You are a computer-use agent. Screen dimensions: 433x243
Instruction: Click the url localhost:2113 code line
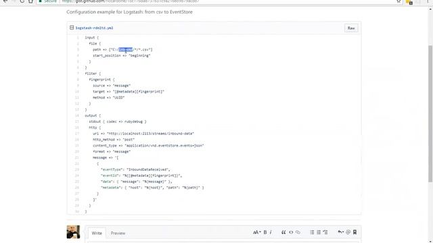[143, 134]
